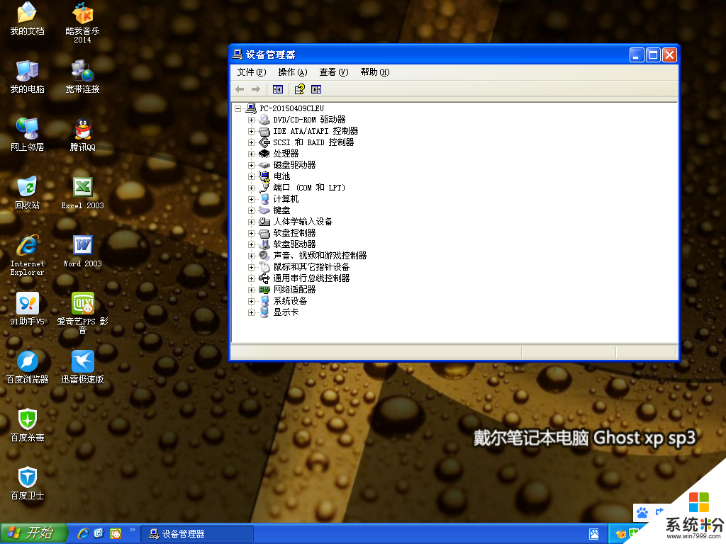This screenshot has width=726, height=544.
Task: Open the 文件(F) menu
Action: [251, 72]
